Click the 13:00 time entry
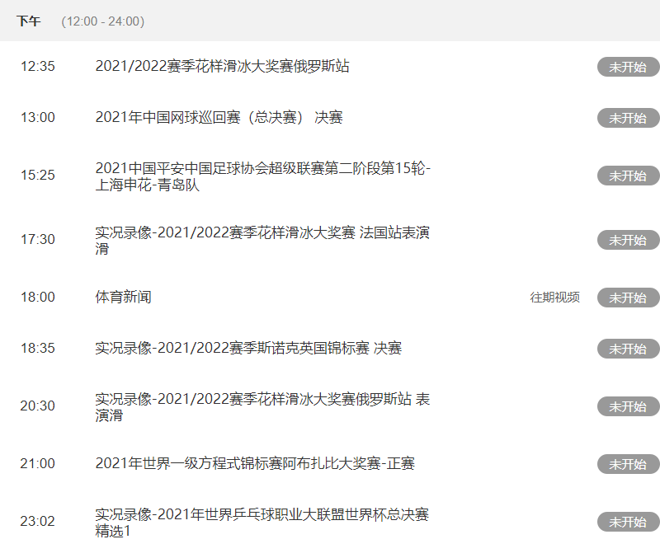660x558 pixels. click(38, 117)
